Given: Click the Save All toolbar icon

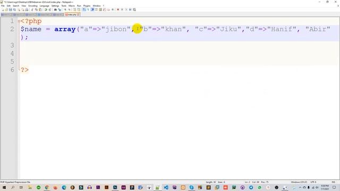Looking at the screenshot, I should point(14,10).
